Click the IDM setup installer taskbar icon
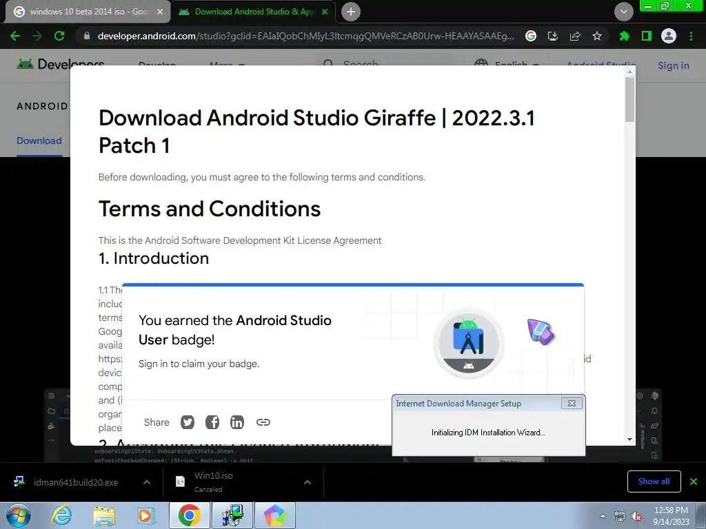 click(233, 515)
